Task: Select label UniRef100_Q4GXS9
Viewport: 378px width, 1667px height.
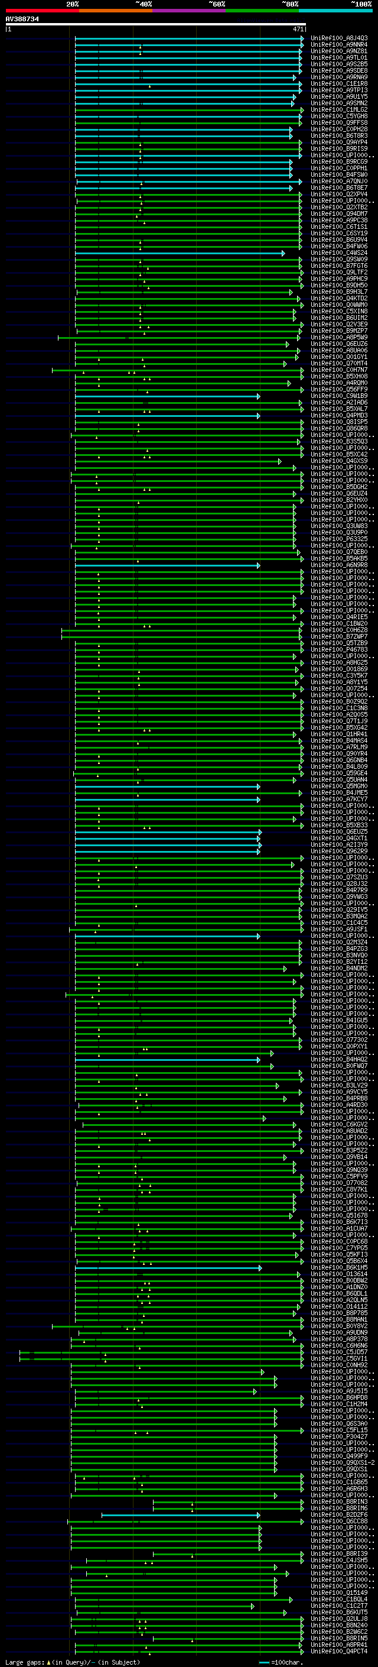Action: click(x=339, y=461)
